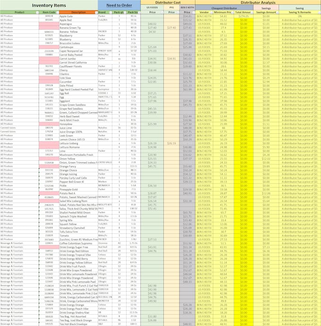Select the empty pink item code cell for Drink Energy Sugar Free
This screenshot has width=321, height=326.
(49, 247)
